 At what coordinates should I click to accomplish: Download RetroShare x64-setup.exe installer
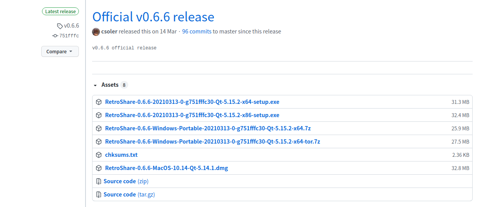[x=192, y=102]
